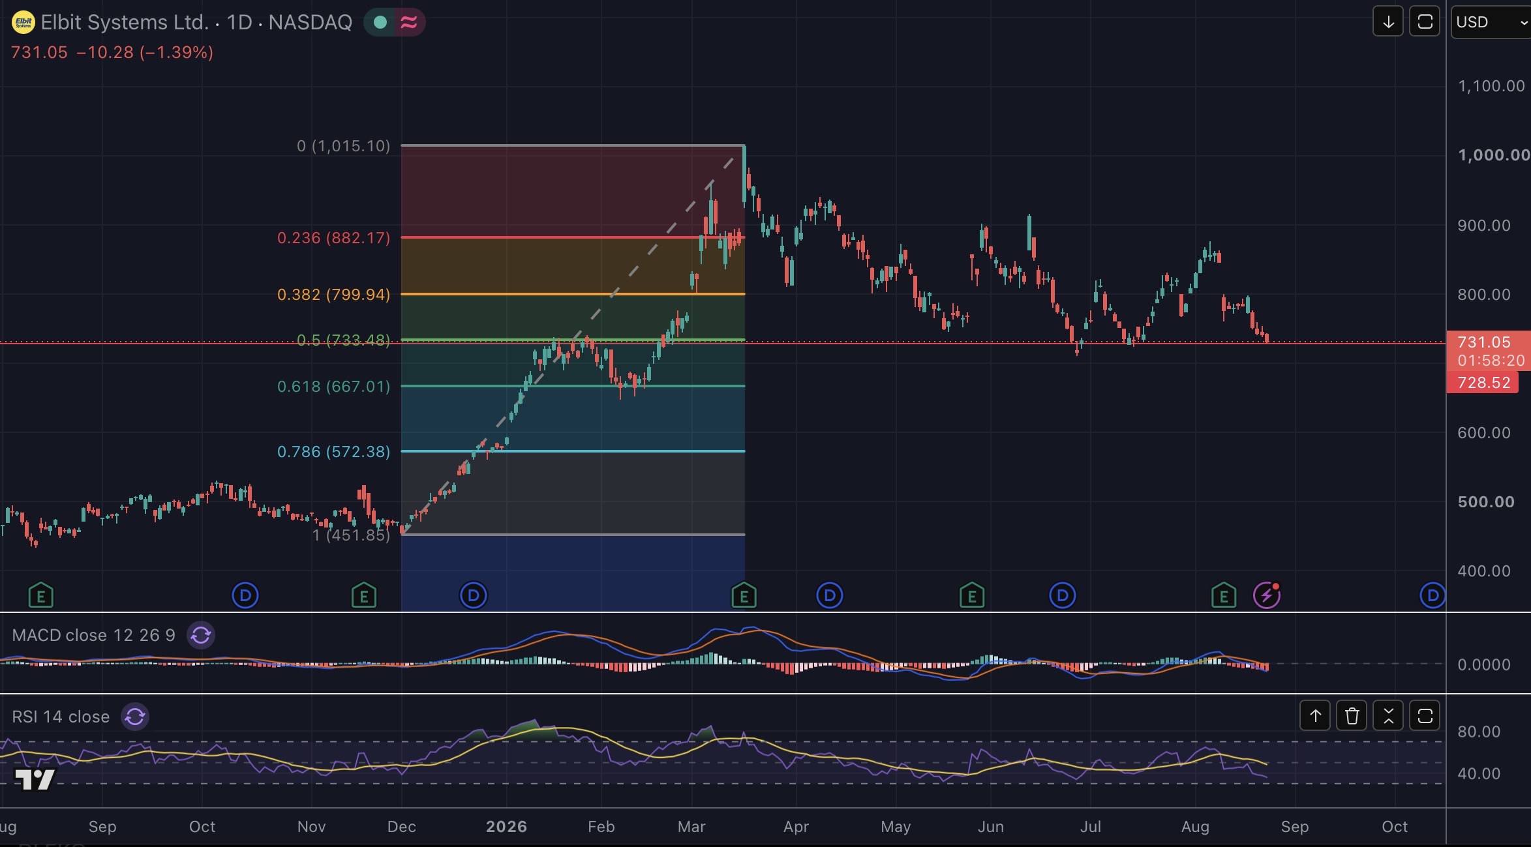Click the 800.00 price axis label
Viewport: 1531px width, 847px height.
1484,295
